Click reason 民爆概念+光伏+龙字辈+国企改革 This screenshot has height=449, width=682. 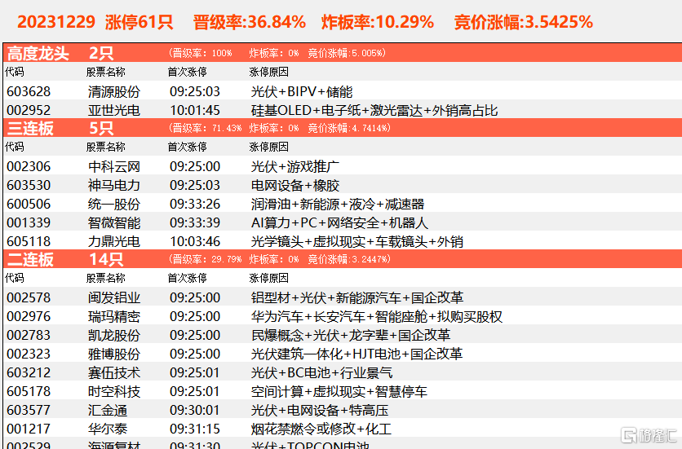point(351,335)
